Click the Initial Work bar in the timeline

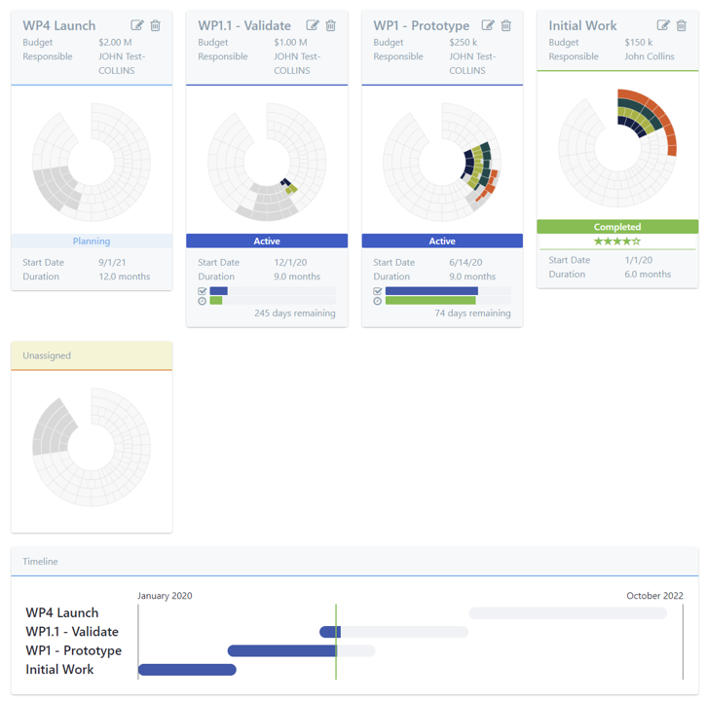[187, 670]
